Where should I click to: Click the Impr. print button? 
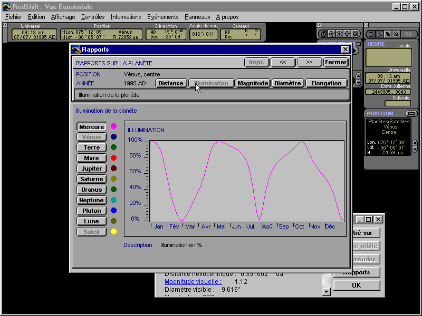(256, 62)
